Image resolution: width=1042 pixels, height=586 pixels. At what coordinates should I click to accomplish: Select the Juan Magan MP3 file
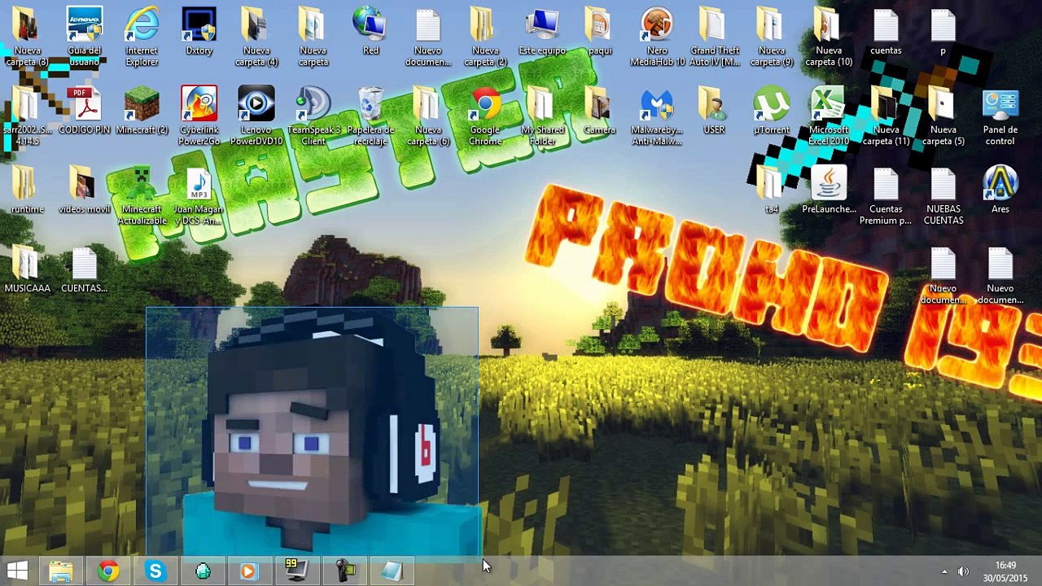click(199, 195)
